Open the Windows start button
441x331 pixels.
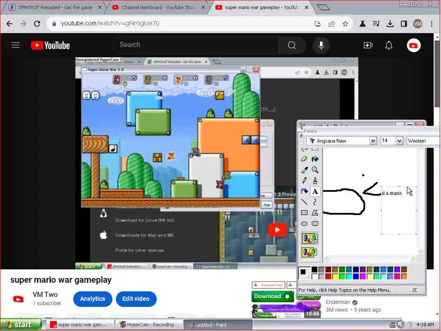coord(21,325)
